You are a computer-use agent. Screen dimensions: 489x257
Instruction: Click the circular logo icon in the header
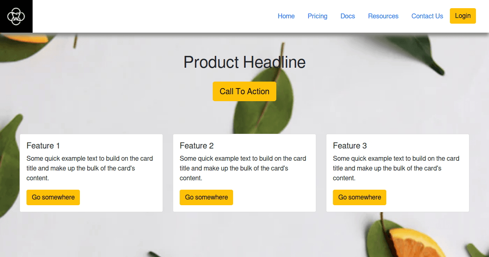[16, 16]
